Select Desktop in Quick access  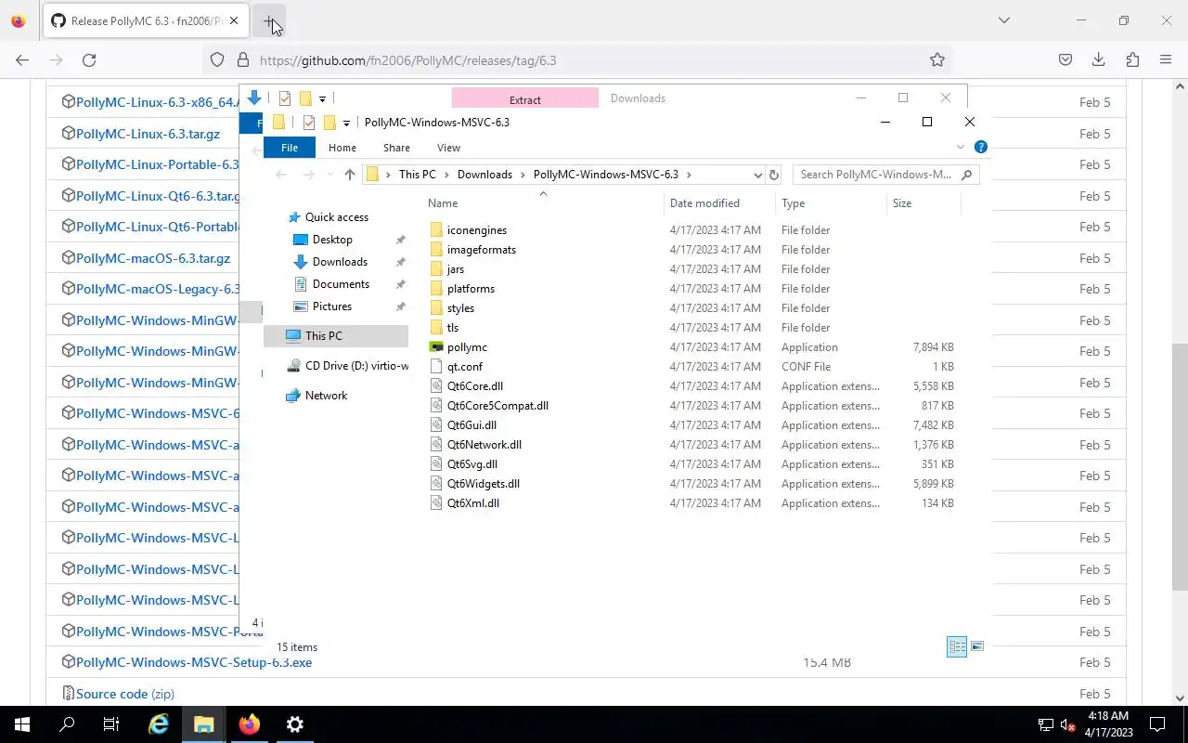(x=332, y=240)
